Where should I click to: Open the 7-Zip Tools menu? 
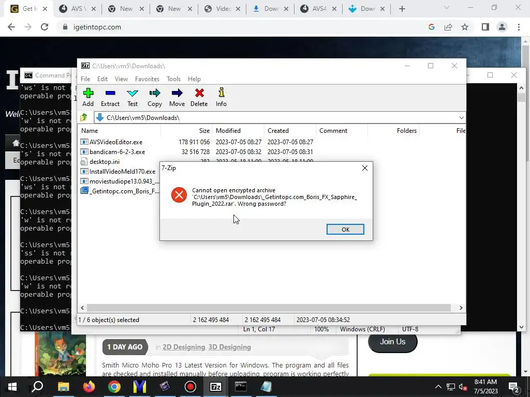coord(173,79)
